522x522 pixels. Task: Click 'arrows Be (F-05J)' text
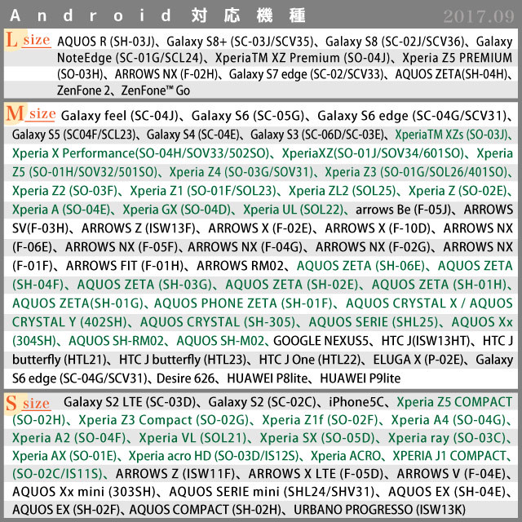point(403,210)
